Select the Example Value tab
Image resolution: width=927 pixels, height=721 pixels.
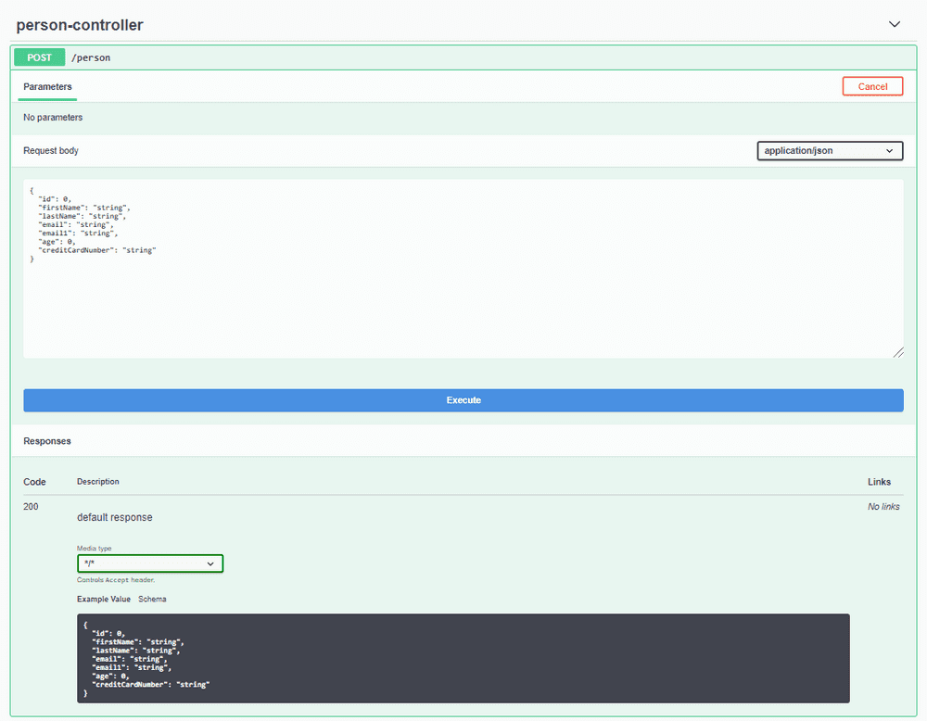103,599
